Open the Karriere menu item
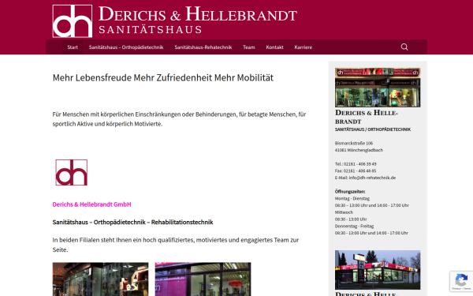This screenshot has height=296, width=473. pyautogui.click(x=304, y=47)
